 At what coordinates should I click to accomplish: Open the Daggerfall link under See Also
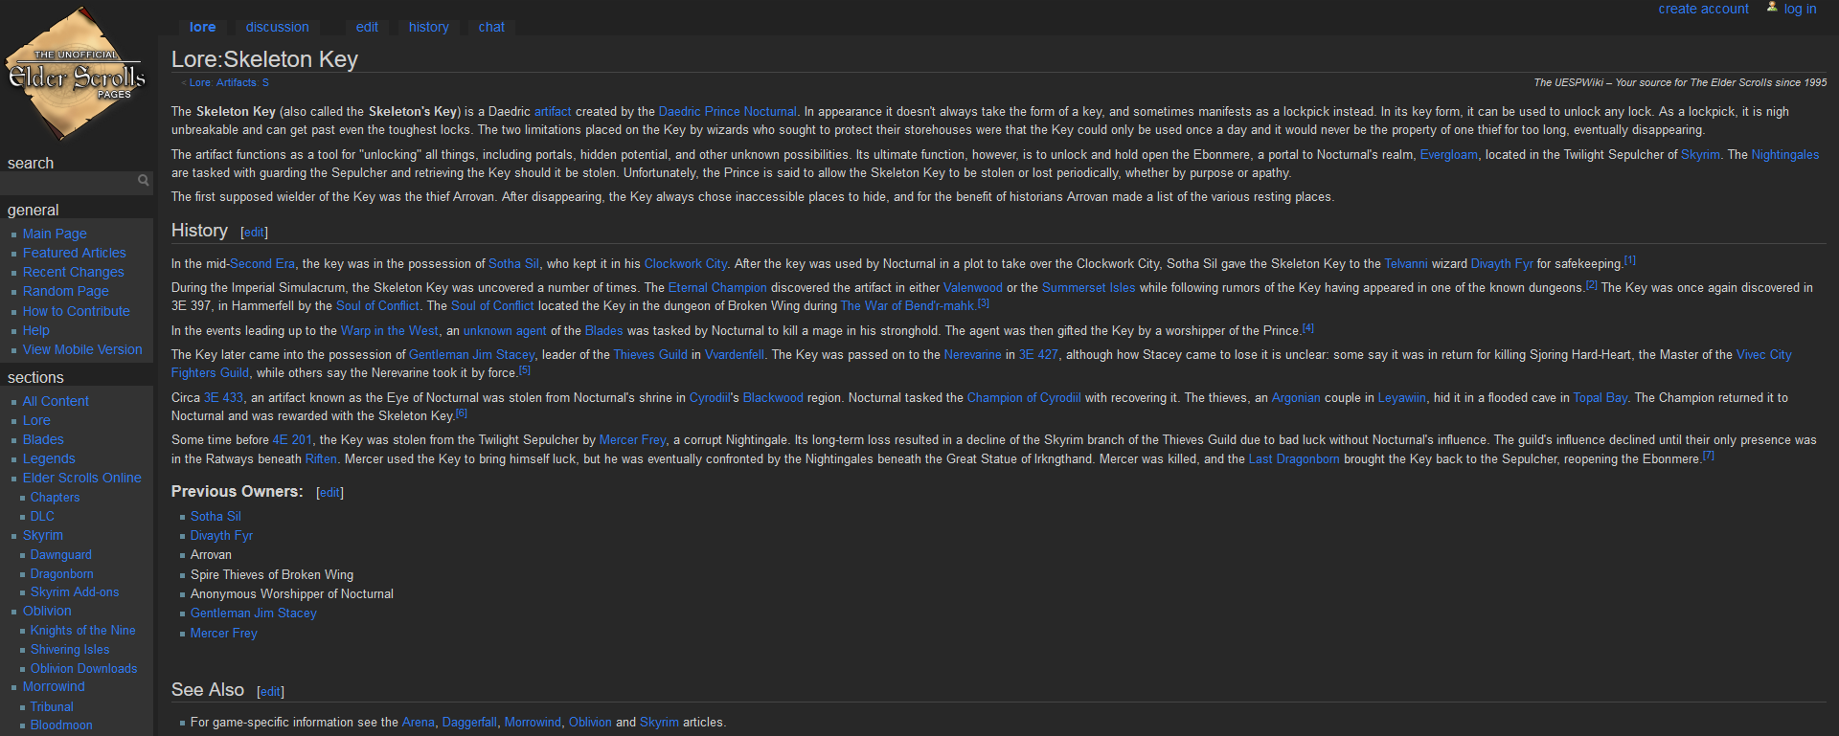[469, 723]
